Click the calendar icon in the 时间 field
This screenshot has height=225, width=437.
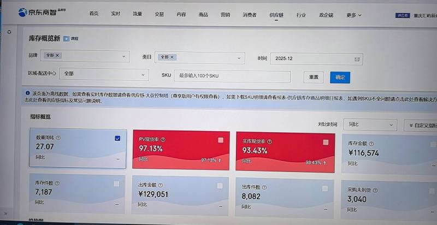coord(357,58)
